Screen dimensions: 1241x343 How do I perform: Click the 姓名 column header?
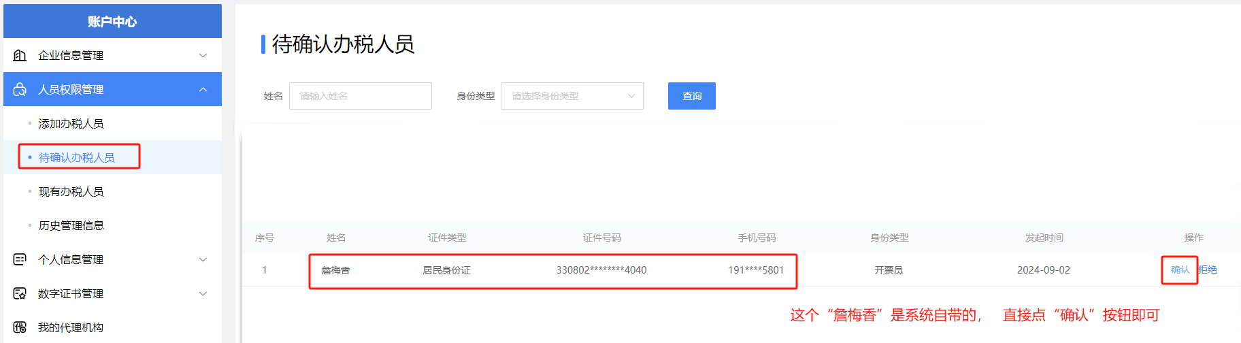click(x=336, y=238)
